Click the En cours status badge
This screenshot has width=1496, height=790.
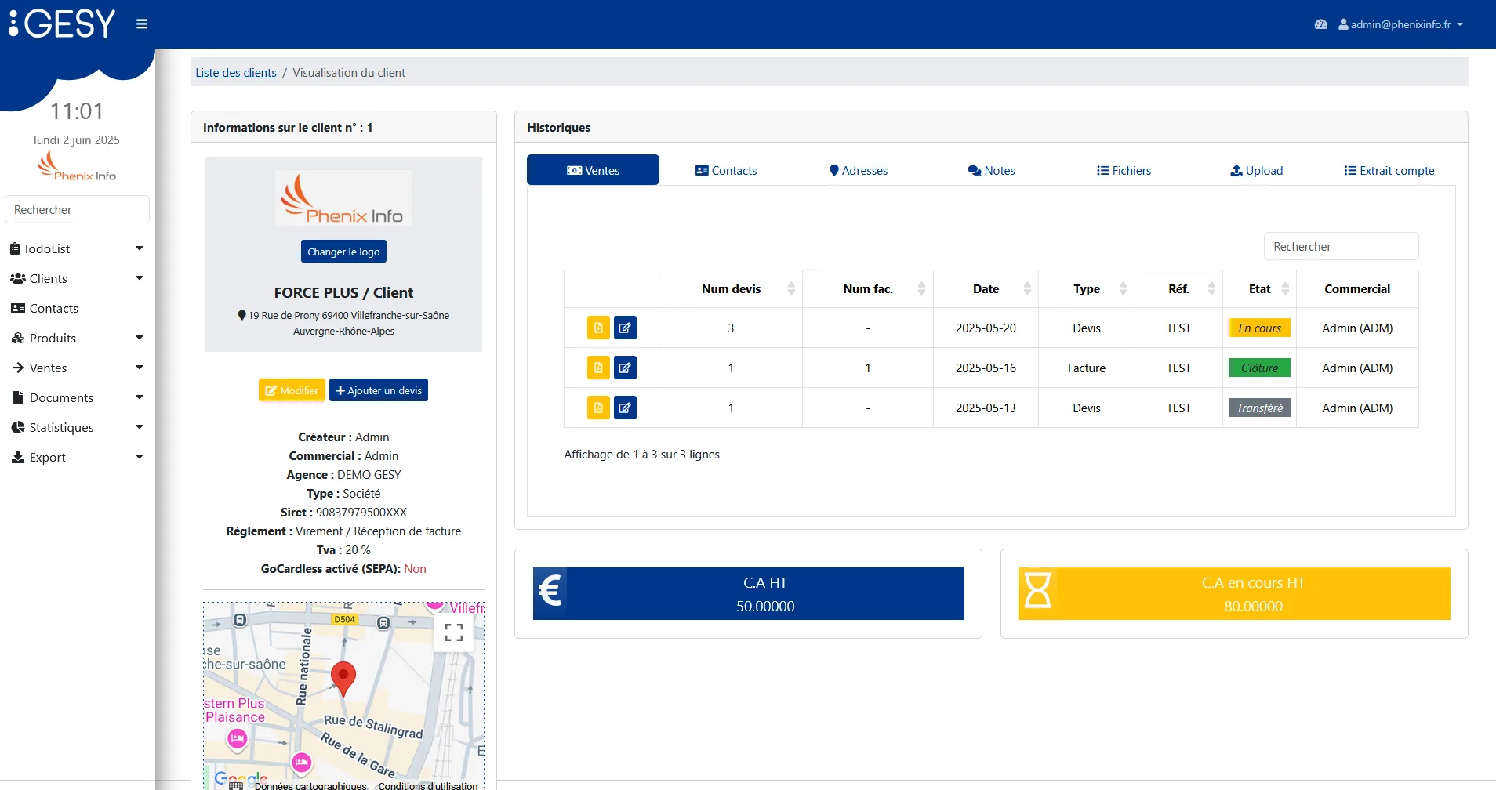[x=1260, y=328]
